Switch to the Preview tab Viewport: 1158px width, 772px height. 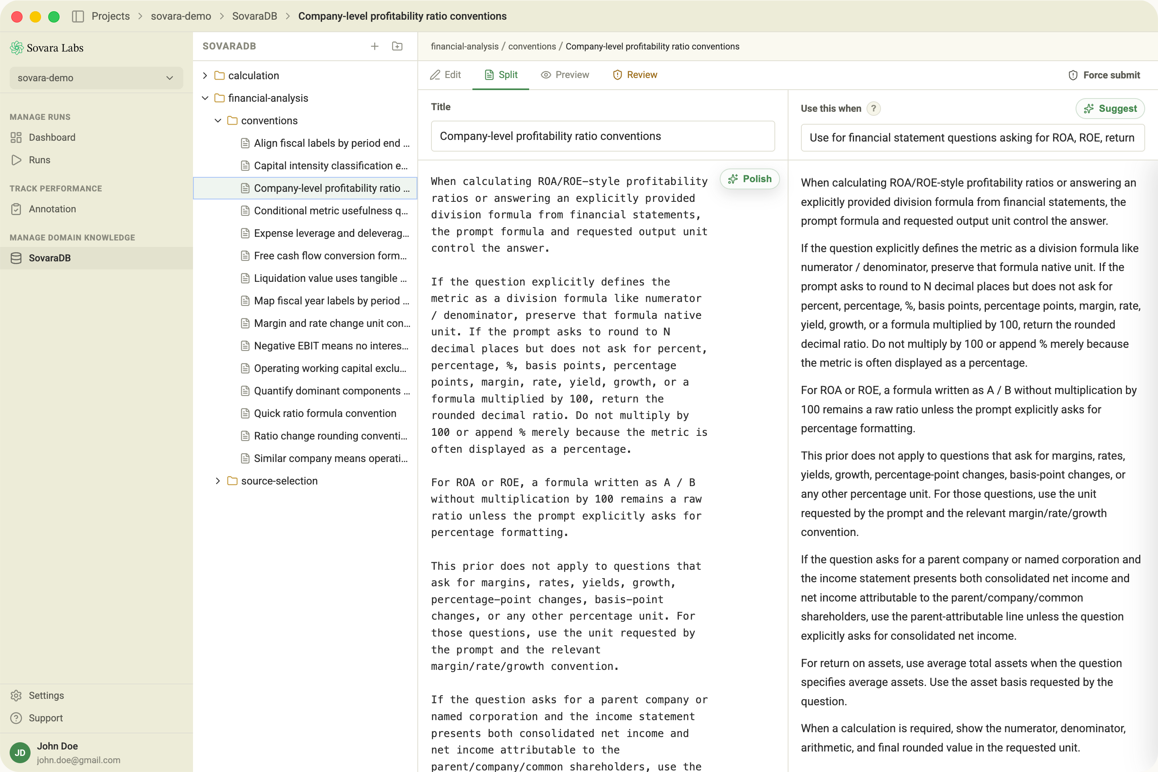[565, 75]
